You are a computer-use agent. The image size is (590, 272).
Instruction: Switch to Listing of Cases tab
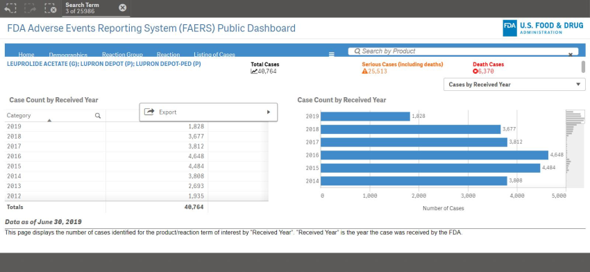tap(214, 55)
